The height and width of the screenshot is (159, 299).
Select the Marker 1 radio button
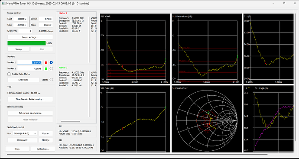(51, 62)
